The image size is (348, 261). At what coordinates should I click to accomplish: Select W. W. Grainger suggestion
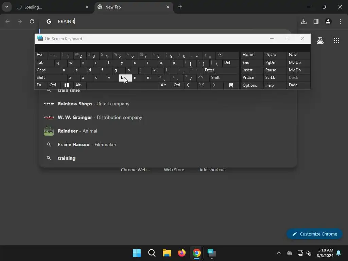click(168, 117)
